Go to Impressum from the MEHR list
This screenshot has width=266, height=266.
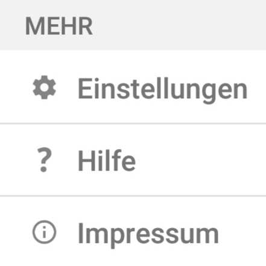pos(133,231)
